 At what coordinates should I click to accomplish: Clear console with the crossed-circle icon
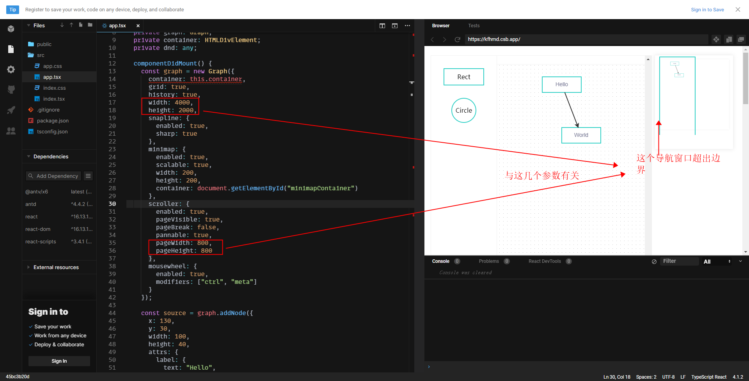pyautogui.click(x=654, y=261)
